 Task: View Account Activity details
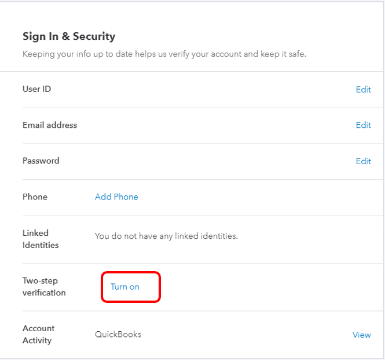point(361,335)
